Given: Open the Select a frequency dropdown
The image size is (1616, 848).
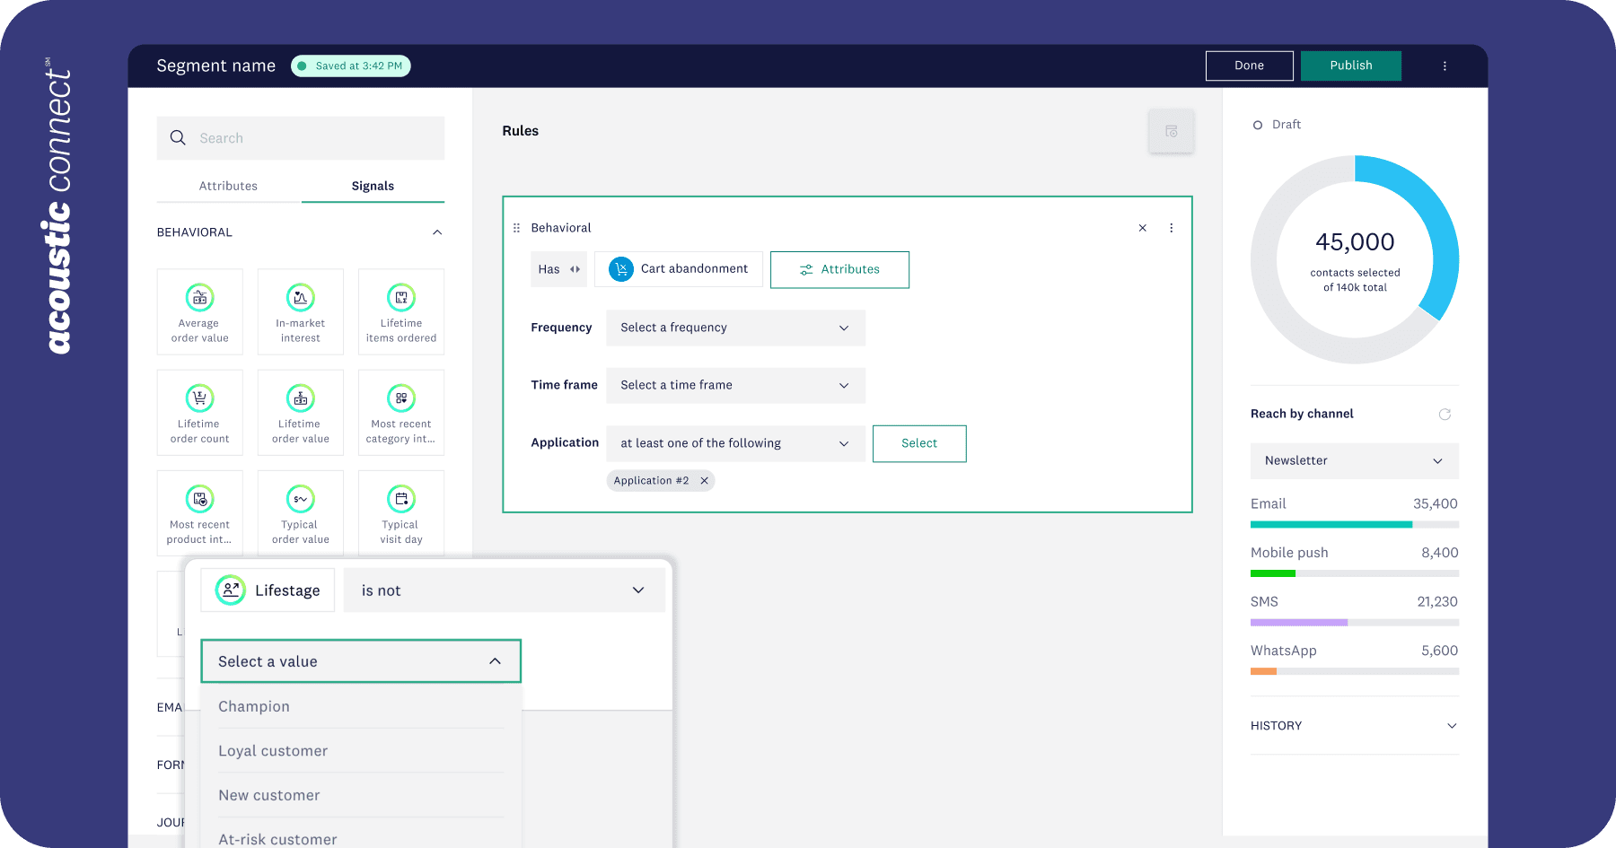Looking at the screenshot, I should point(735,328).
